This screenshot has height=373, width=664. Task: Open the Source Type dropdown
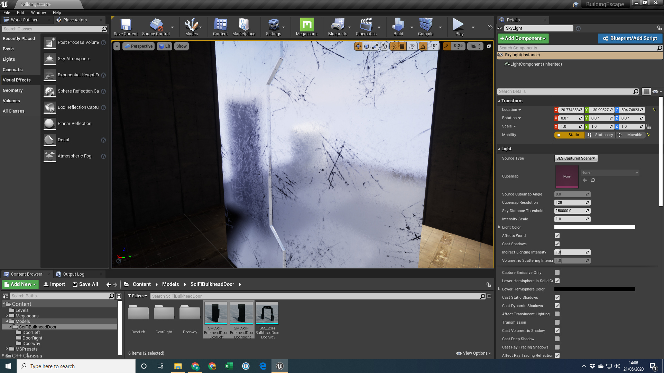tap(575, 158)
